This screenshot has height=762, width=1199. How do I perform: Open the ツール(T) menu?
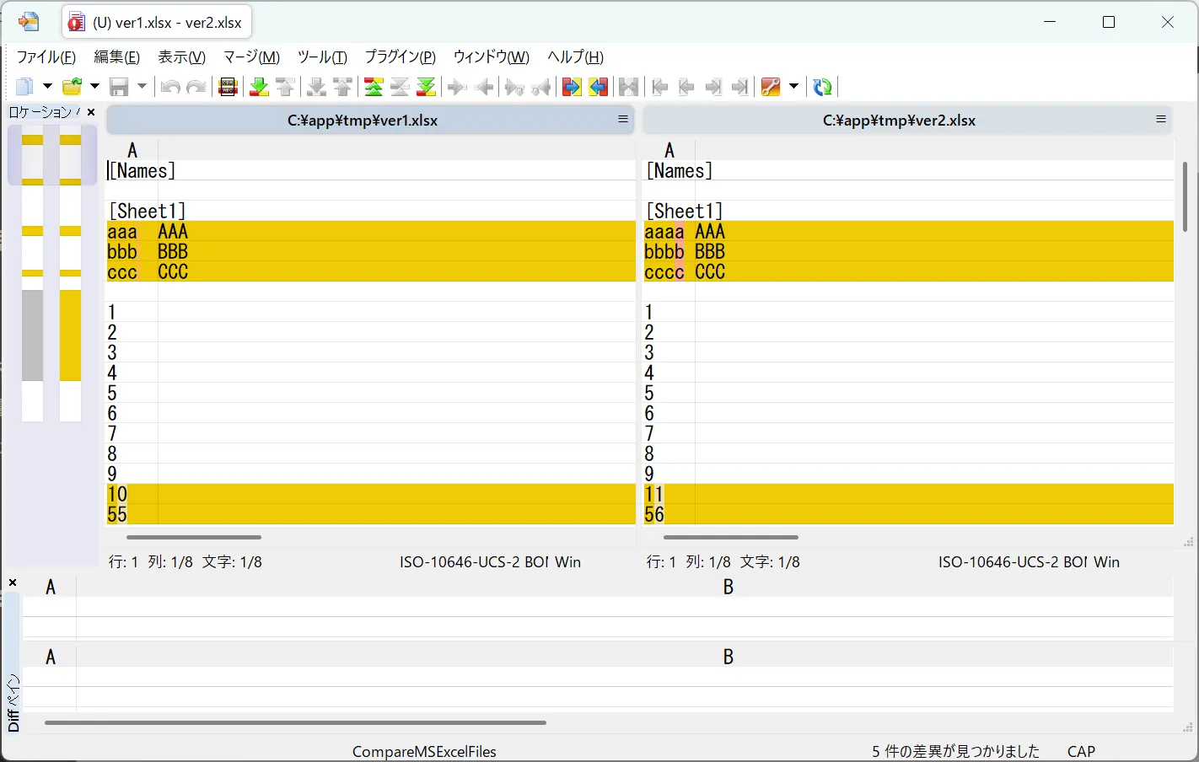pyautogui.click(x=322, y=57)
